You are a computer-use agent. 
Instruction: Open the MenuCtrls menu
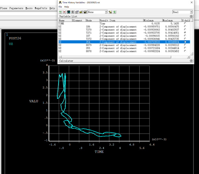click(x=41, y=8)
